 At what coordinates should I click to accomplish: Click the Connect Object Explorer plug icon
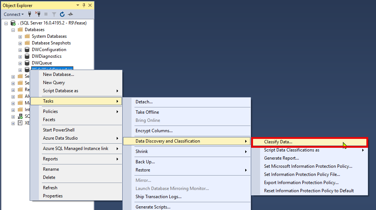(29, 14)
